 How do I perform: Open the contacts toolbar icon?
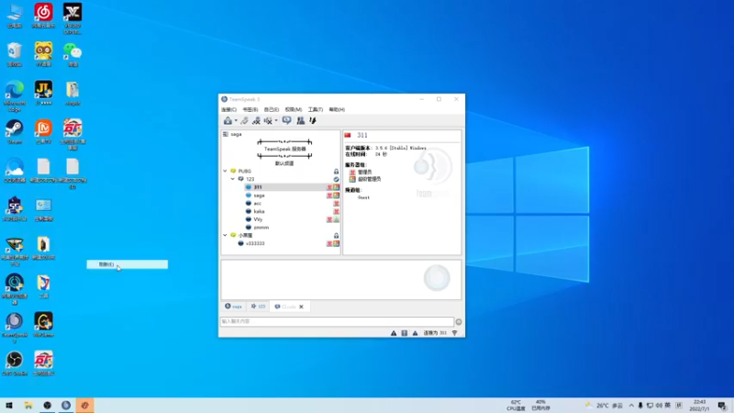[301, 121]
